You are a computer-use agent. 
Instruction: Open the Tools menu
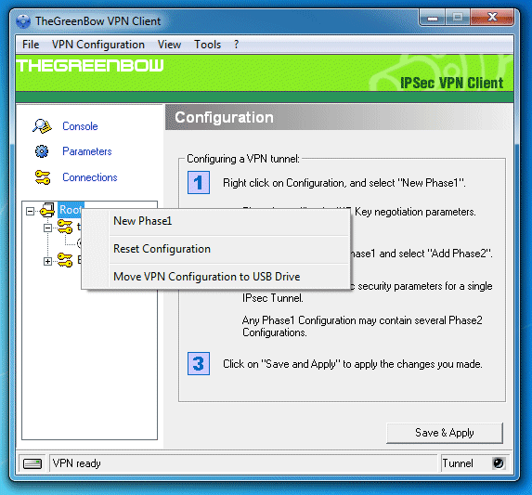207,45
